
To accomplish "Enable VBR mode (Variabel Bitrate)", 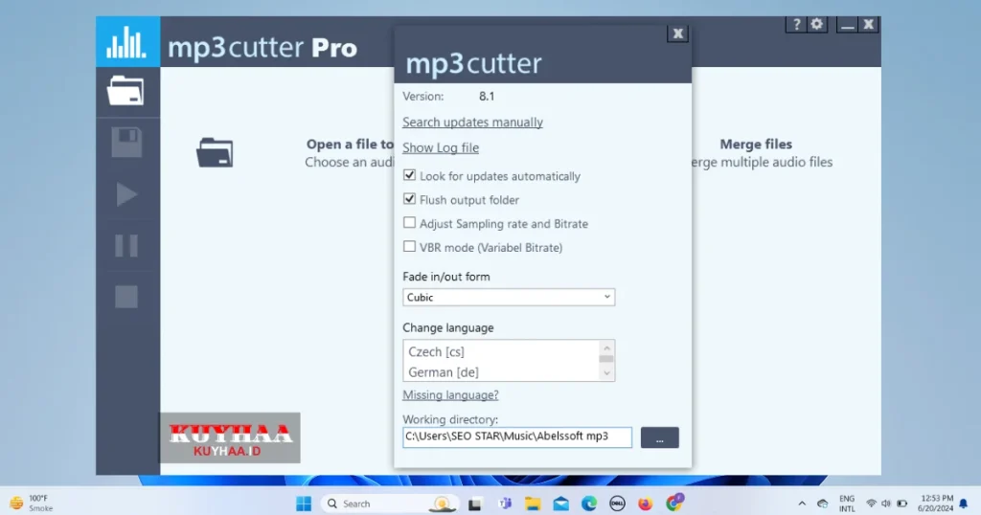I will coord(409,246).
